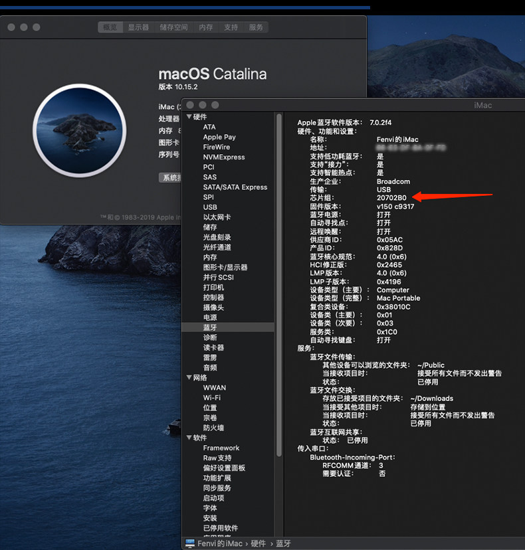Open the 内存 tab in About This Mac

coord(206,27)
